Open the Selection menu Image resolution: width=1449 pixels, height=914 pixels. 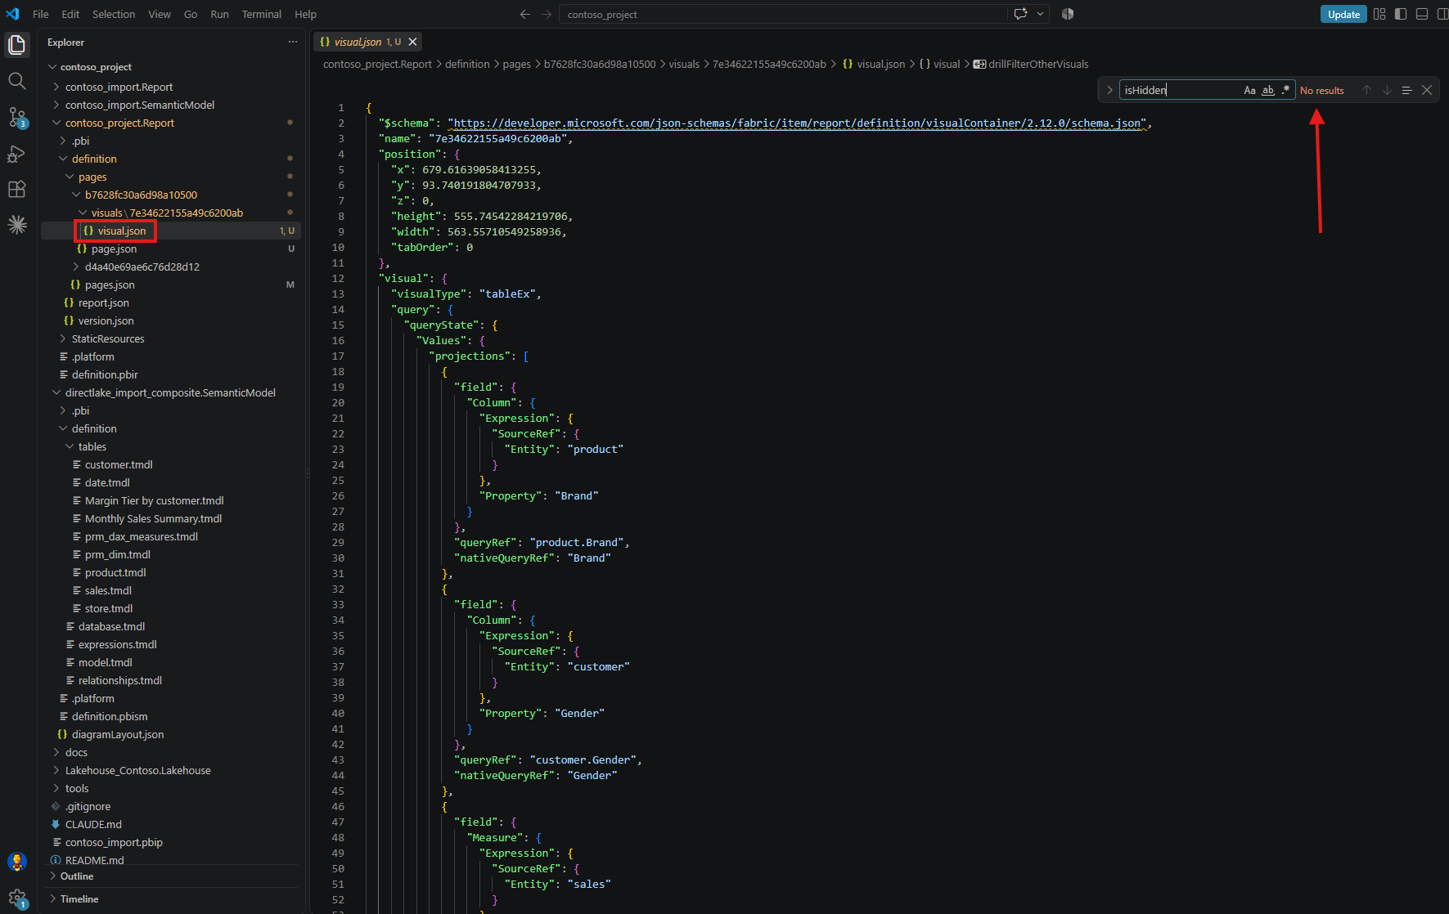(114, 14)
